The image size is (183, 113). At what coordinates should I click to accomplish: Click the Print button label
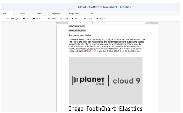coord(77,19)
